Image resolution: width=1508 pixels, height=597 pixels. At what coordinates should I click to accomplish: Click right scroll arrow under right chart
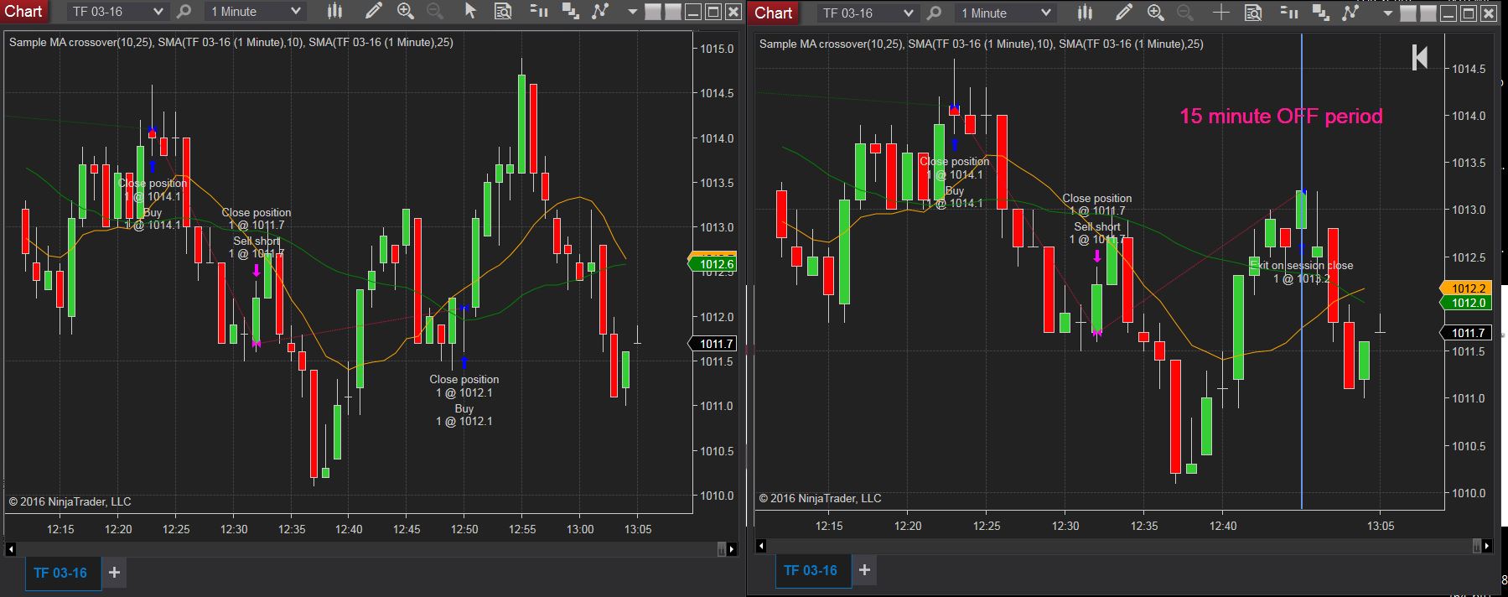[x=1487, y=546]
